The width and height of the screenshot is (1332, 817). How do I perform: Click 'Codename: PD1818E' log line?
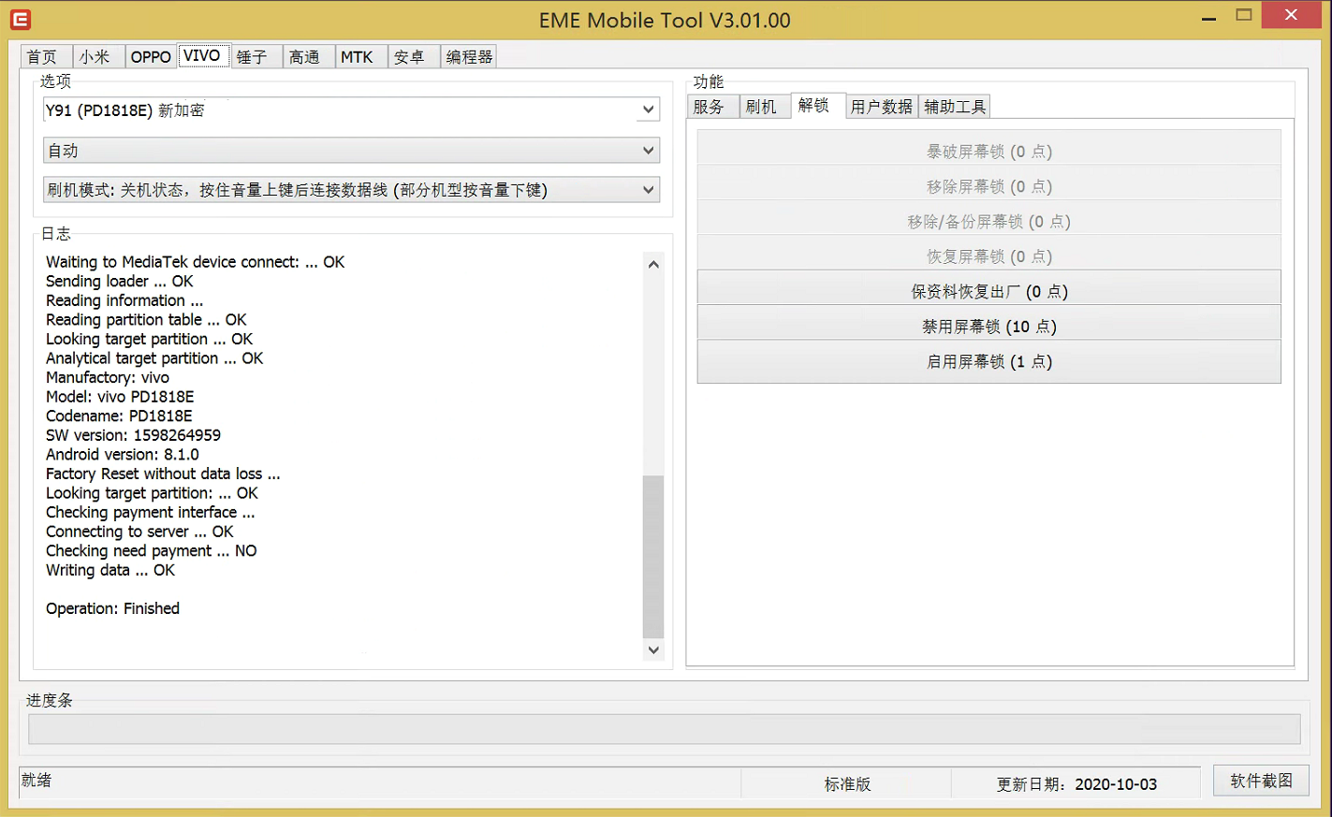119,416
